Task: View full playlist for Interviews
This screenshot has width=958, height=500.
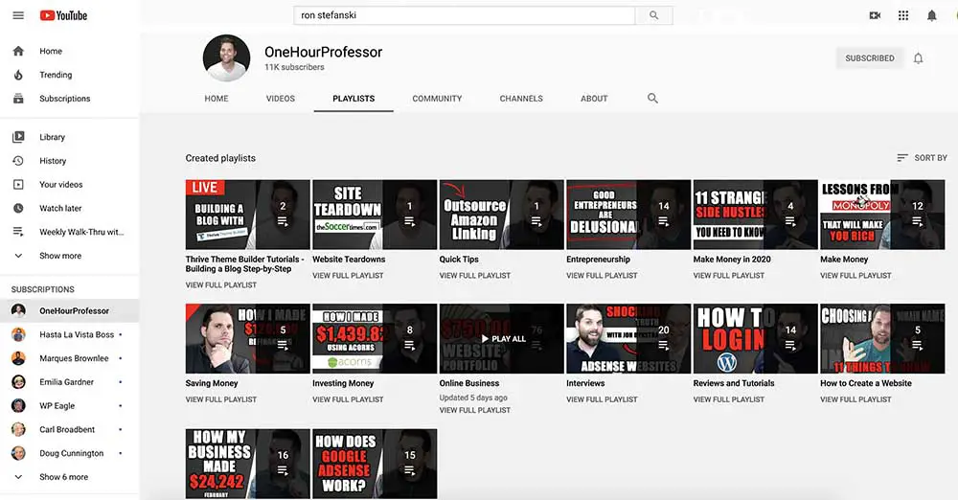Action: coord(602,399)
